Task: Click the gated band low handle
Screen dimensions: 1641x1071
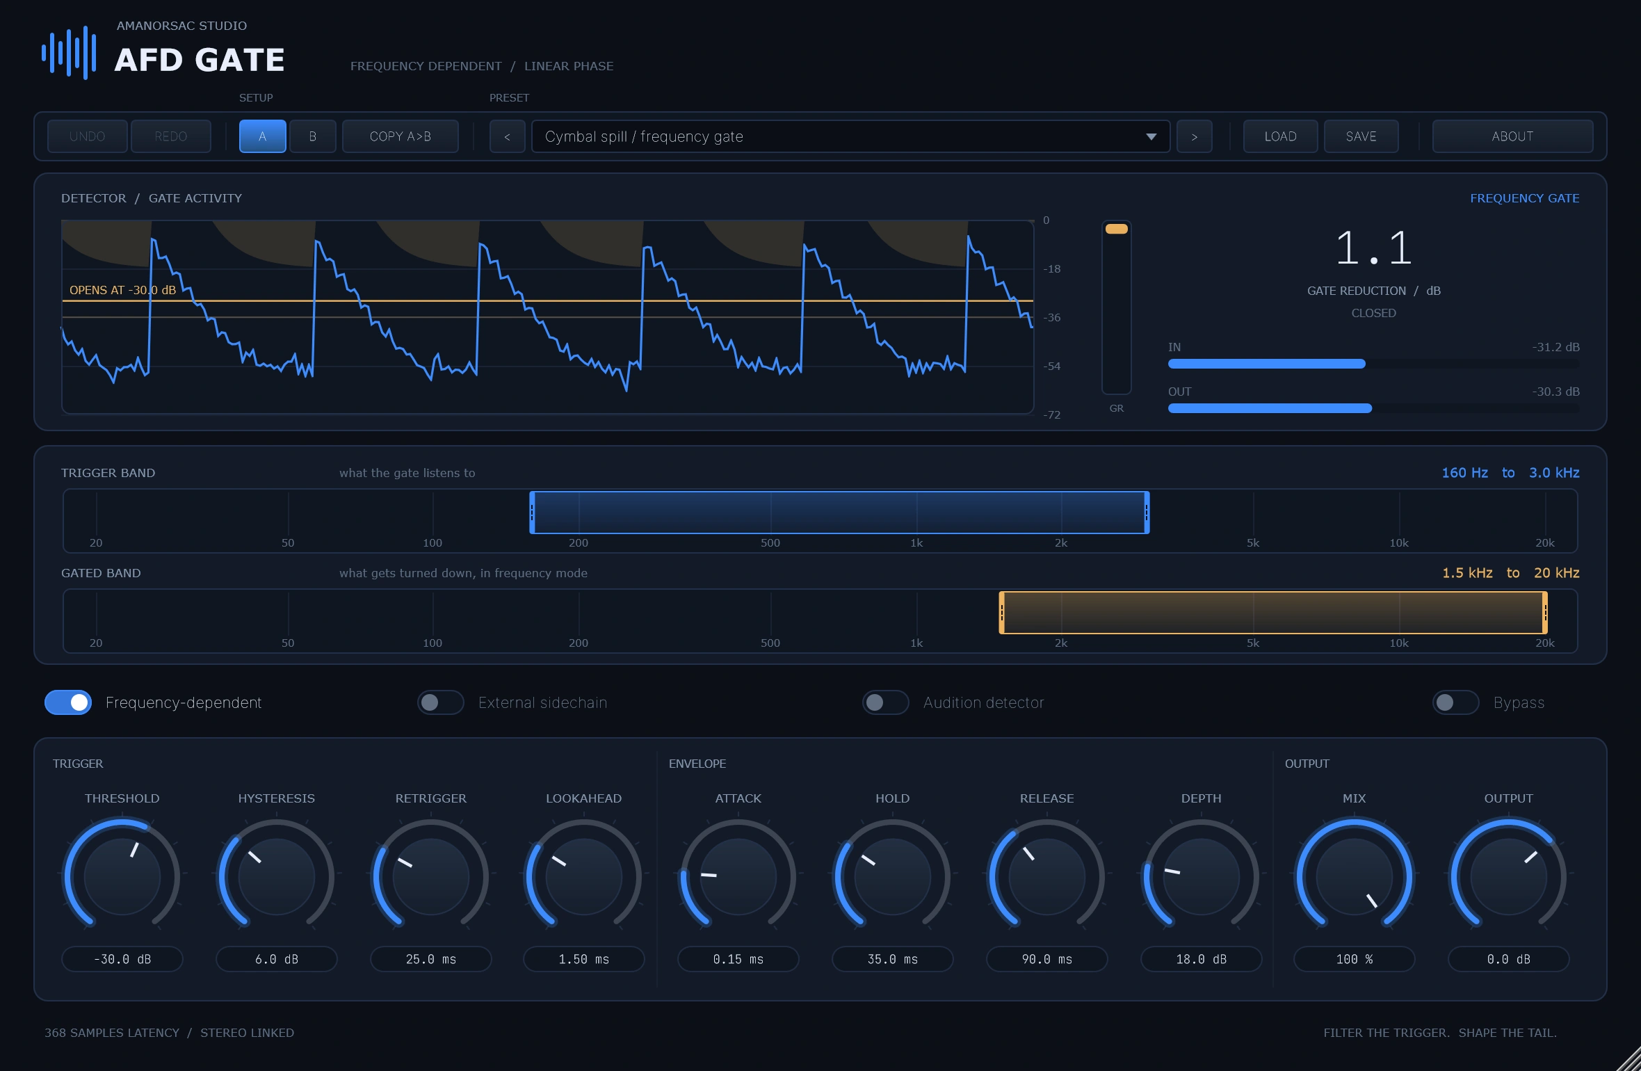Action: coord(1002,613)
